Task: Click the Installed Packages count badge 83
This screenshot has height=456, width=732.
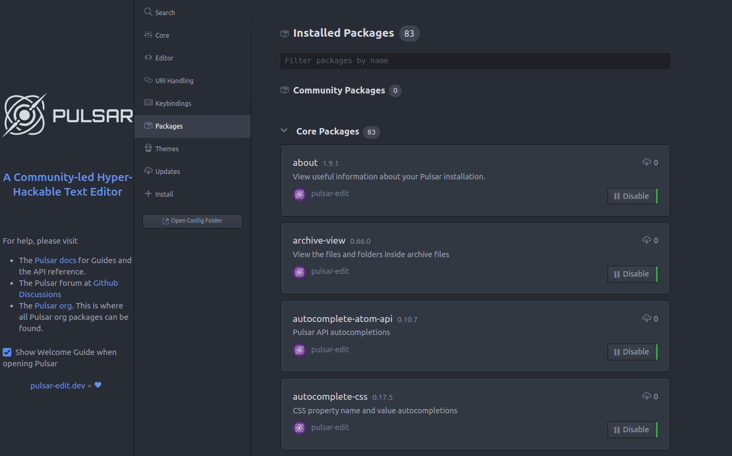Action: tap(409, 33)
